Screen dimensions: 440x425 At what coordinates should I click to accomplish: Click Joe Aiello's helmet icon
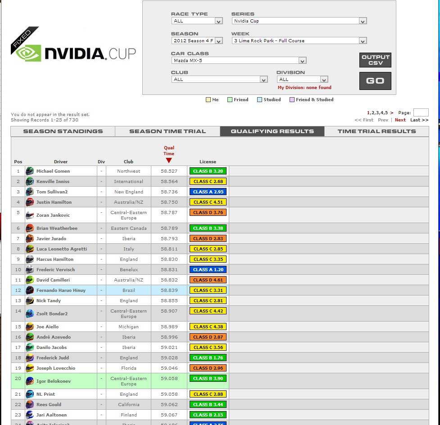[30, 327]
